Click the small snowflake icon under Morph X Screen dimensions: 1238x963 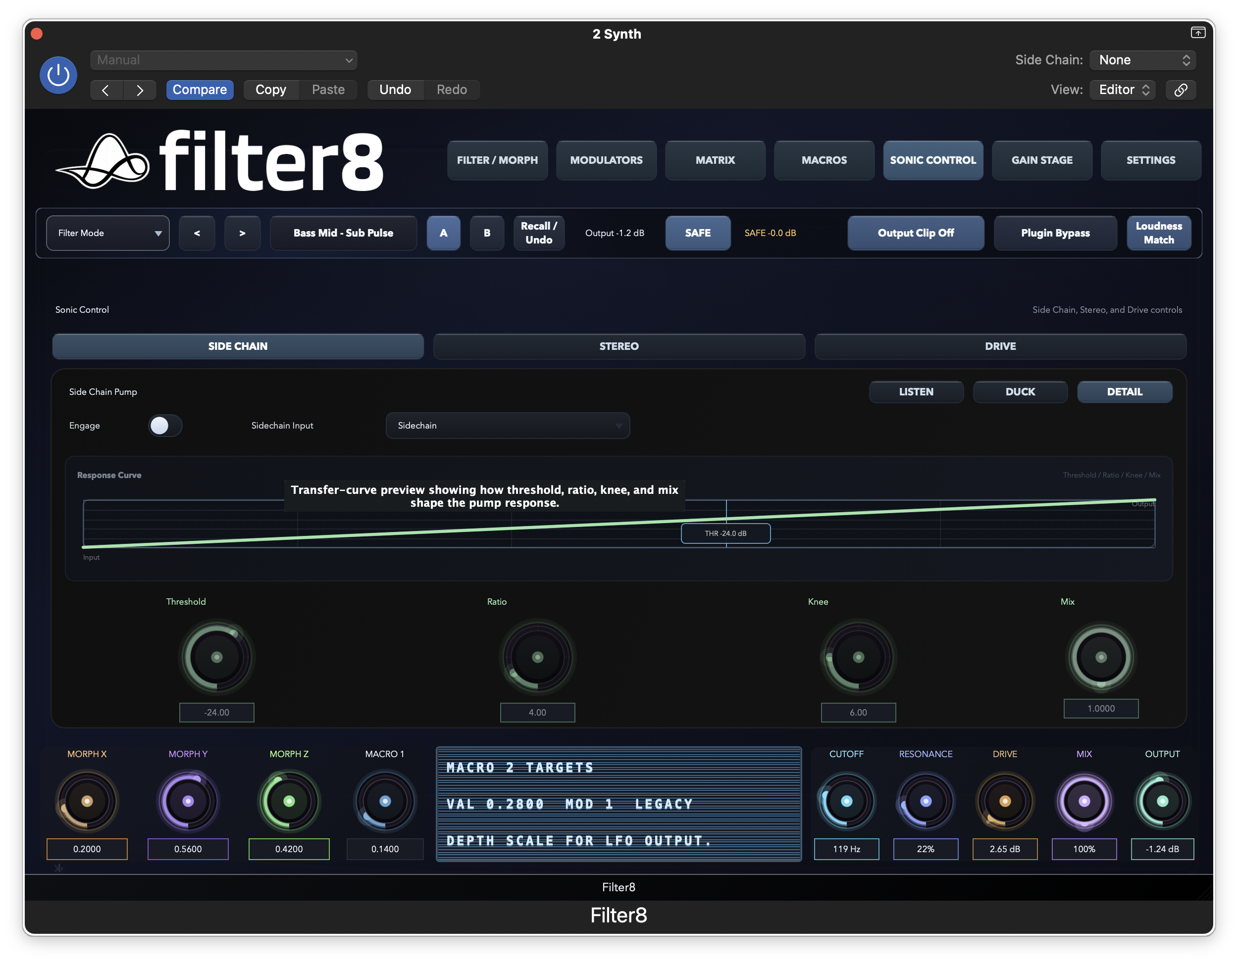tap(58, 867)
